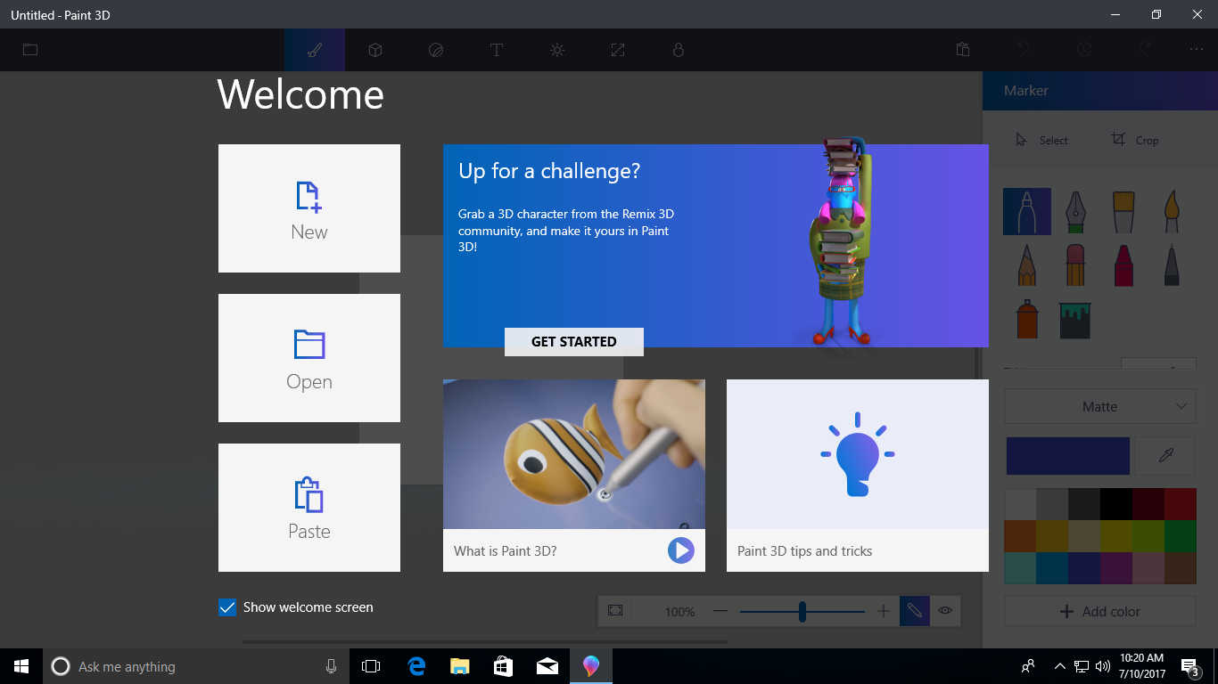Select the Spray can brush
1218x684 pixels.
(1027, 318)
